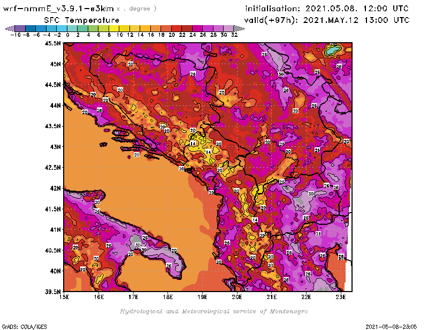428x330 pixels.
Task: Click the legend swatch between -10 and -8
Action: click(20, 28)
